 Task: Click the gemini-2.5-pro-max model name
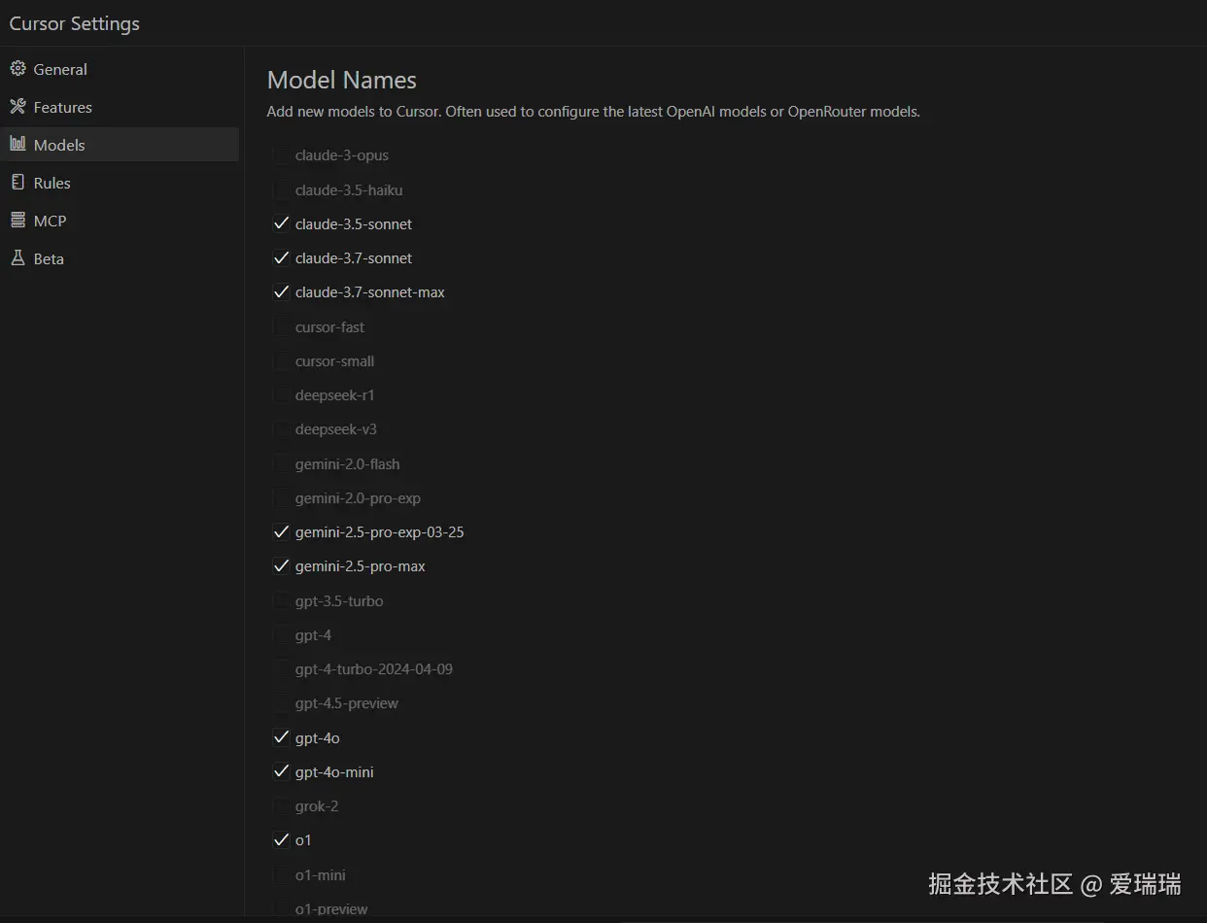[x=360, y=566]
